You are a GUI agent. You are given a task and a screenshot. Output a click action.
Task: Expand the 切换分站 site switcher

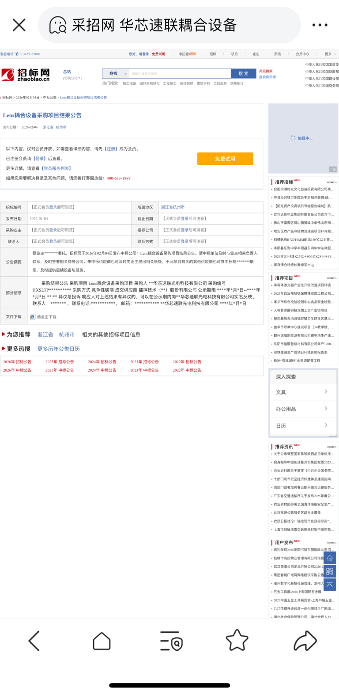coord(72,78)
